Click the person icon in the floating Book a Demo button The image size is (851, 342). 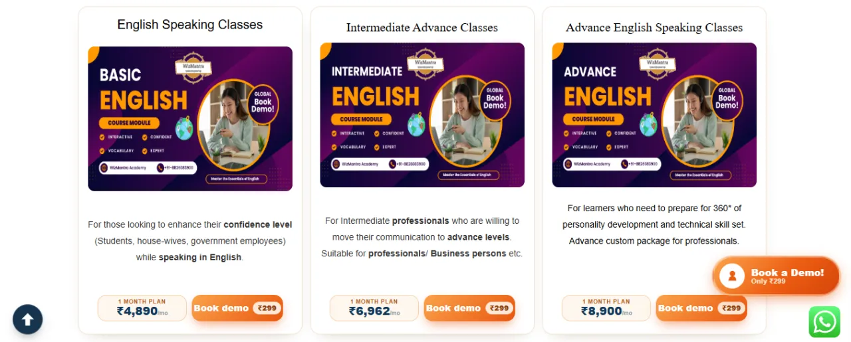(732, 276)
